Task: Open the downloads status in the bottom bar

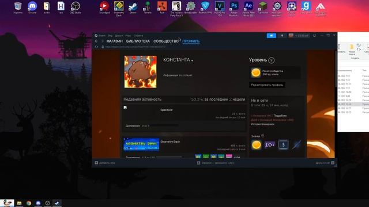Action: [x=215, y=163]
